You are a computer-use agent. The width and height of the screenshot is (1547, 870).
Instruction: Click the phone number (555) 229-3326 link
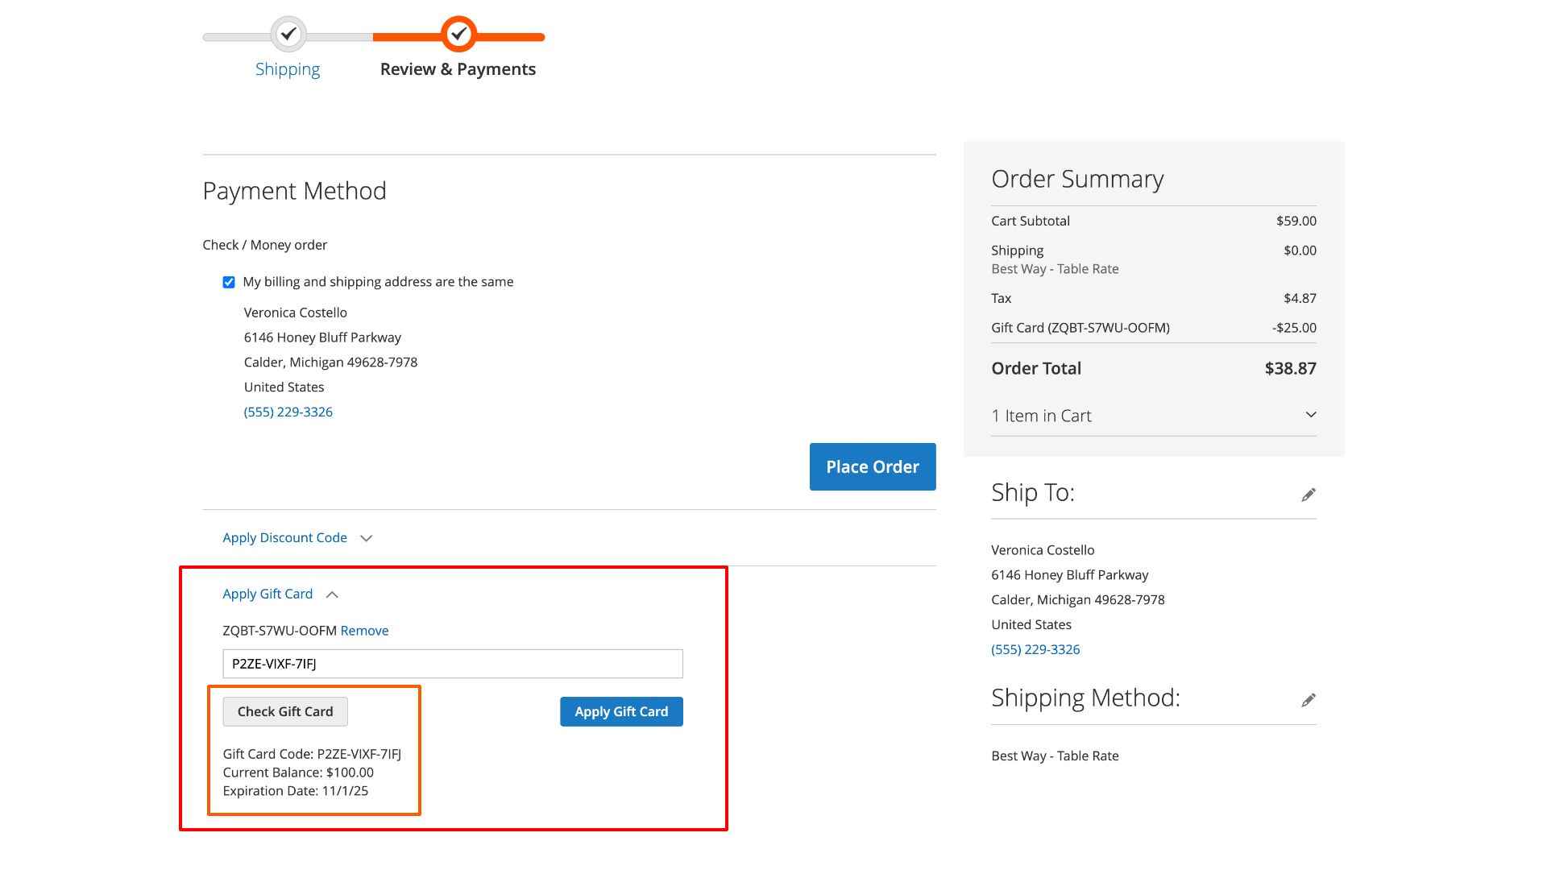tap(287, 411)
